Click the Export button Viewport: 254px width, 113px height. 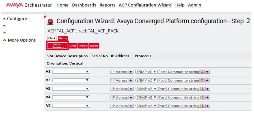[x=94, y=46]
